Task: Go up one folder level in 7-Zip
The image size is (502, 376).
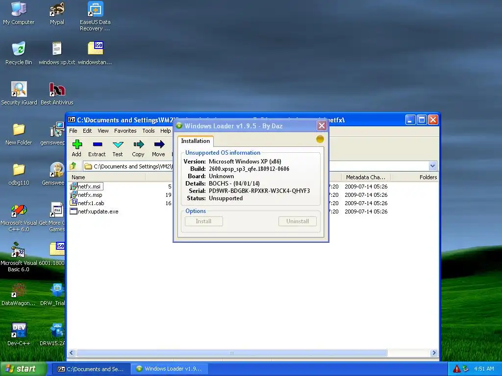Action: point(74,166)
